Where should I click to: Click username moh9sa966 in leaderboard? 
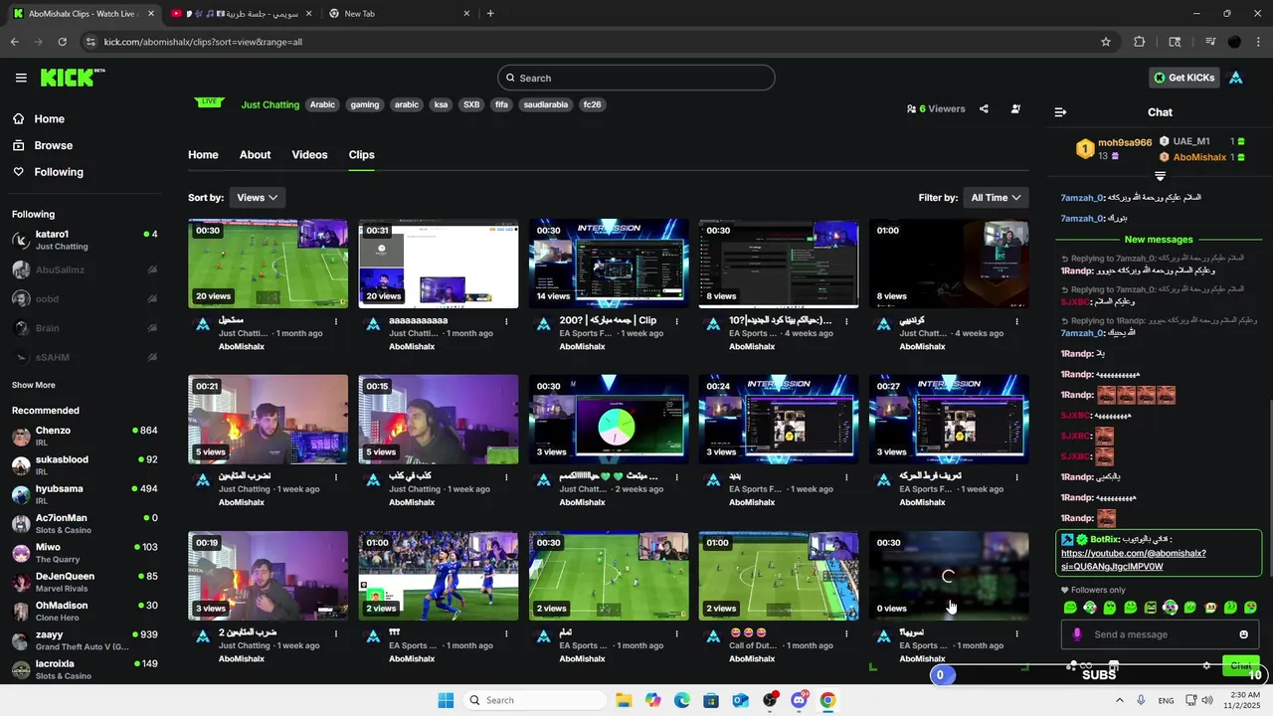pyautogui.click(x=1125, y=143)
